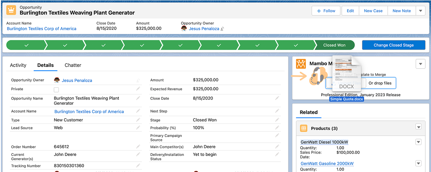Click the Opportunity crown icon

pos(11,10)
